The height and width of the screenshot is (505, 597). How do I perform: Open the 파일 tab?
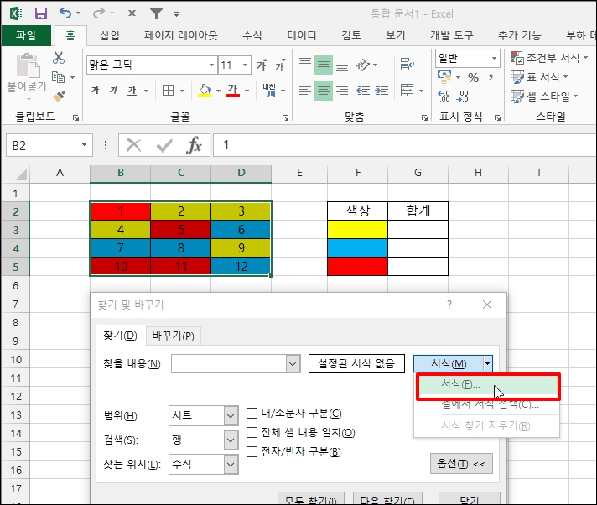pyautogui.click(x=26, y=35)
